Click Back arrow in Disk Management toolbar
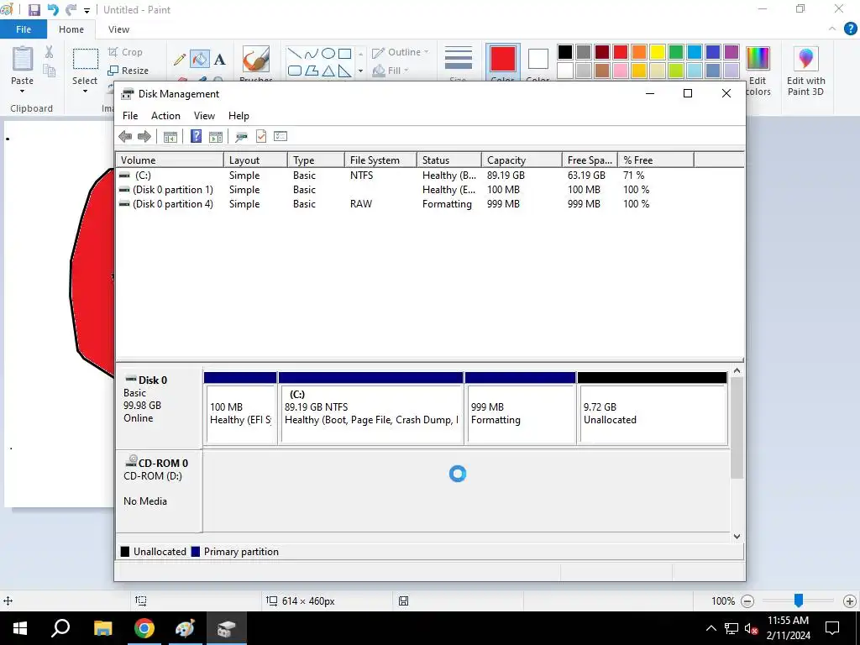 pos(125,137)
